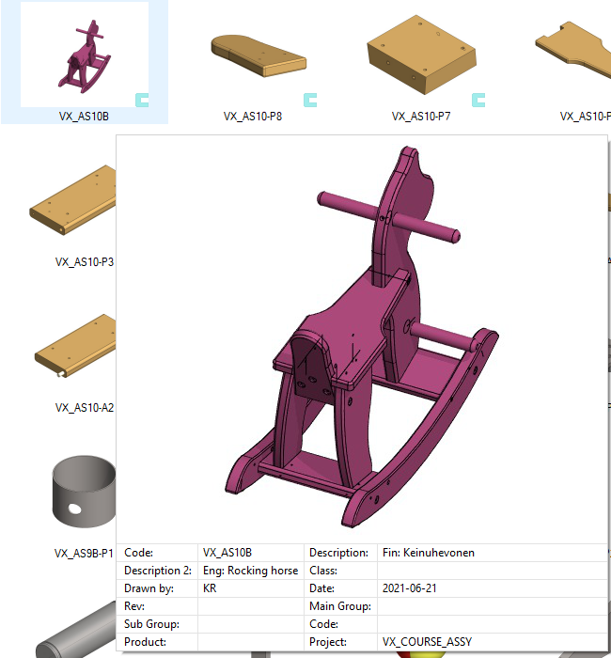This screenshot has height=658, width=611.
Task: Click the large rocking horse preview image
Action: tap(362, 337)
